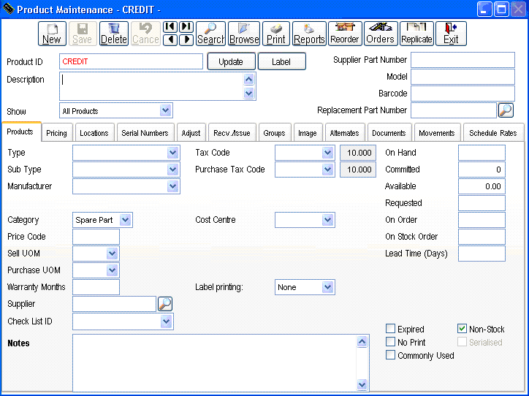The image size is (529, 396).
Task: Open the Category Spare Part dropdown
Action: pyautogui.click(x=126, y=220)
